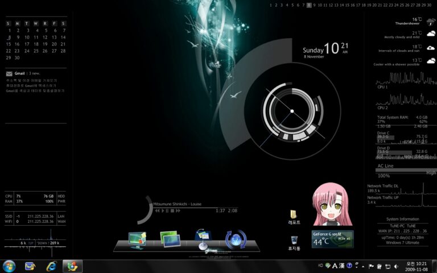Launch Internet Explorer from the taskbar

coord(51,266)
